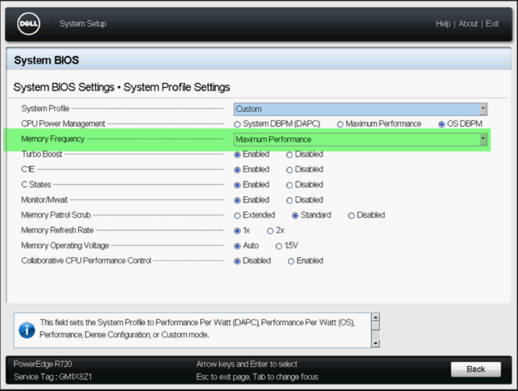This screenshot has height=391, width=518.
Task: Click the blue info icon
Action: [x=26, y=330]
